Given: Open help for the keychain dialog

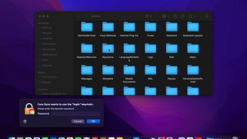Looking at the screenshot, I should [25, 121].
